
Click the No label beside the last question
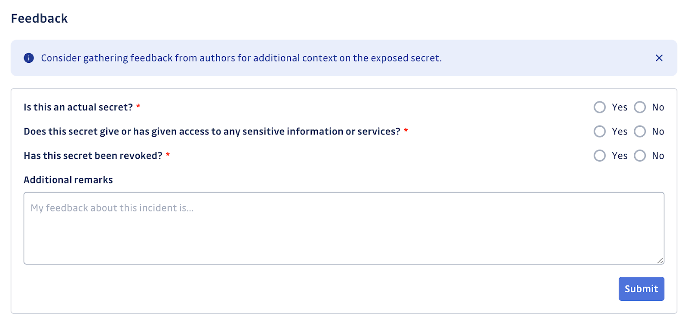tap(658, 156)
